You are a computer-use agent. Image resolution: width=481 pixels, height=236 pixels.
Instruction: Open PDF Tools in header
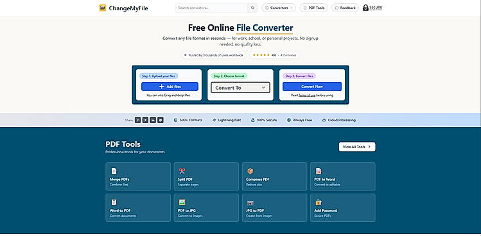point(313,8)
